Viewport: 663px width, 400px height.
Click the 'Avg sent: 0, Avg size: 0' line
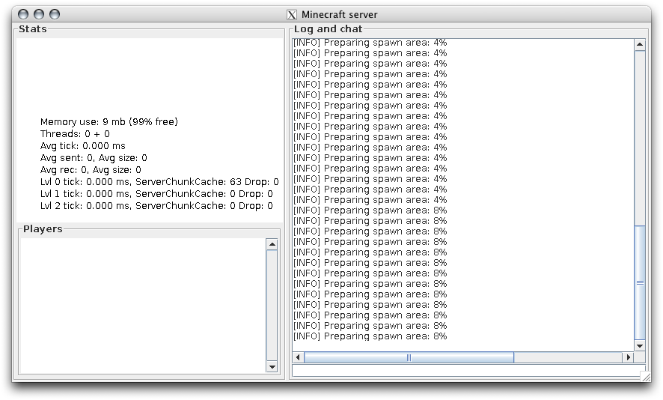point(94,158)
